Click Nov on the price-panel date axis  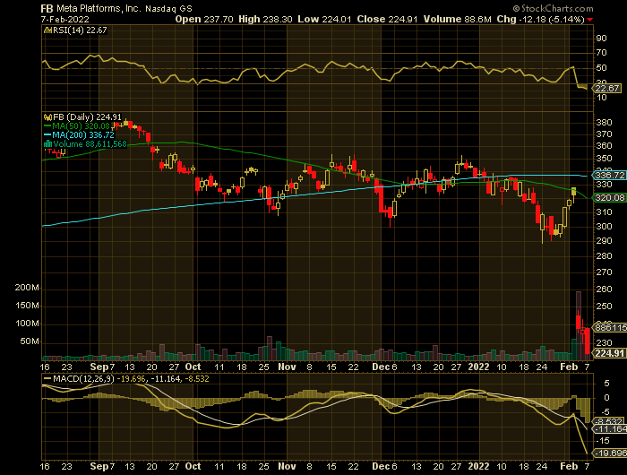click(x=287, y=367)
